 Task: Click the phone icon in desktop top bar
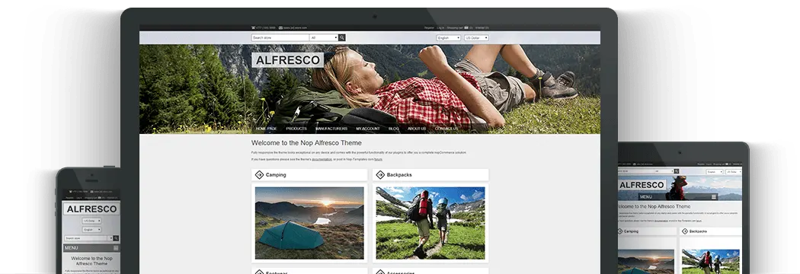254,27
